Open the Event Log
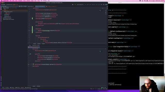 click(104, 87)
